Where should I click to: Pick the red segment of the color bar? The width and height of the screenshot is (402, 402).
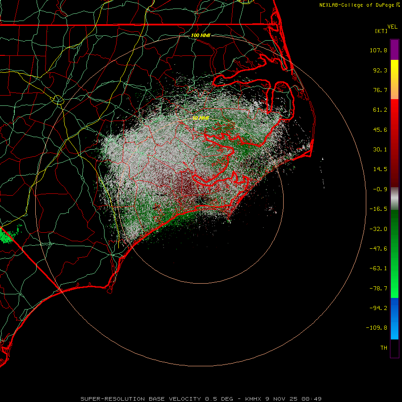(394, 143)
